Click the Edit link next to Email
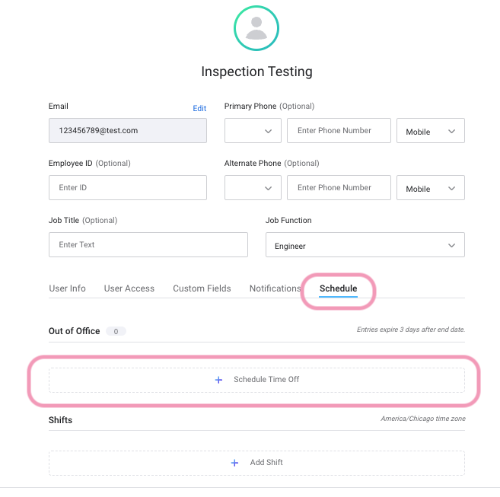Screen dimensions: 500x497 pyautogui.click(x=199, y=109)
